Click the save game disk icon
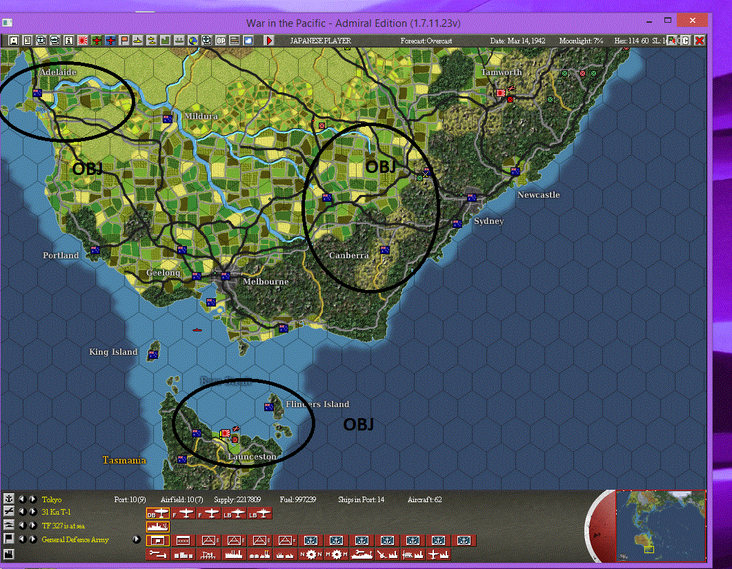This screenshot has width=732, height=569. click(x=14, y=41)
